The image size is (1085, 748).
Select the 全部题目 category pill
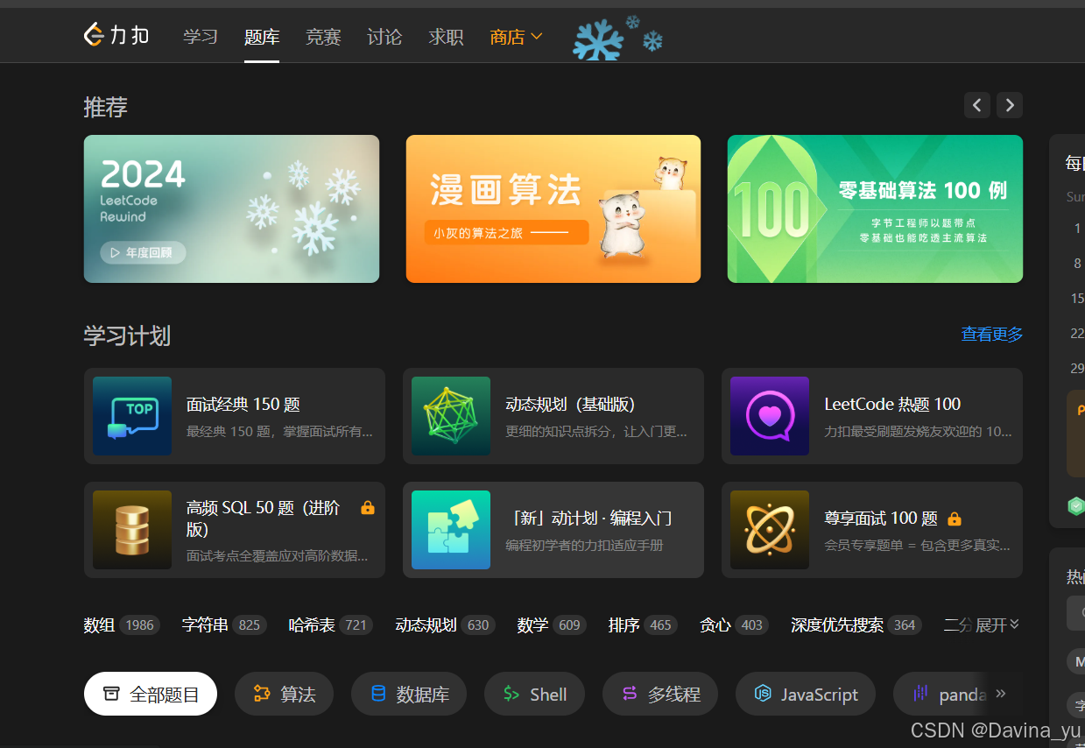point(151,694)
